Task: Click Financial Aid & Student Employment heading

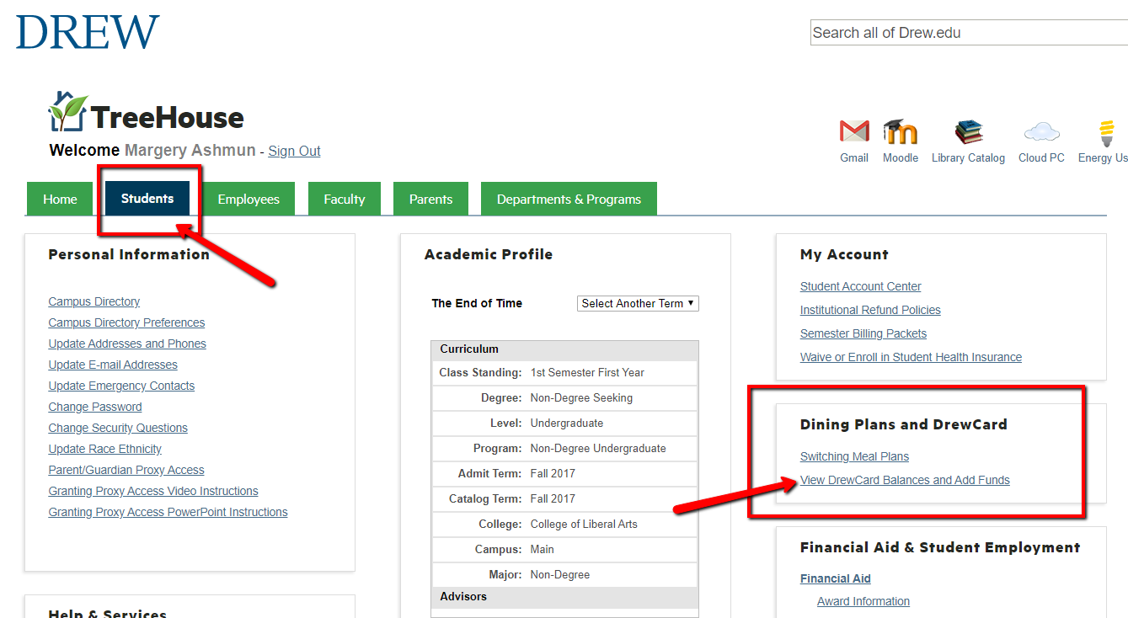Action: pyautogui.click(x=940, y=547)
